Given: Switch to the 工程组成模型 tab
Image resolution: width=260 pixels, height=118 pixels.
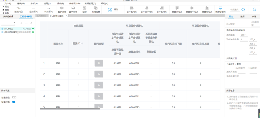Looking at the screenshot, I should (26, 17).
